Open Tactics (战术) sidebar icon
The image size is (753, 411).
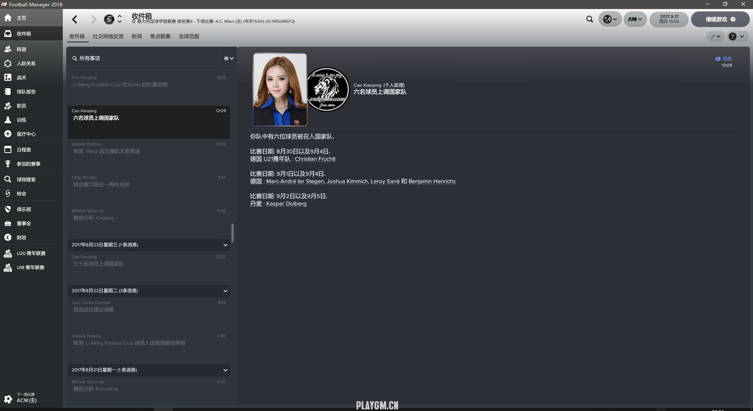pyautogui.click(x=8, y=78)
